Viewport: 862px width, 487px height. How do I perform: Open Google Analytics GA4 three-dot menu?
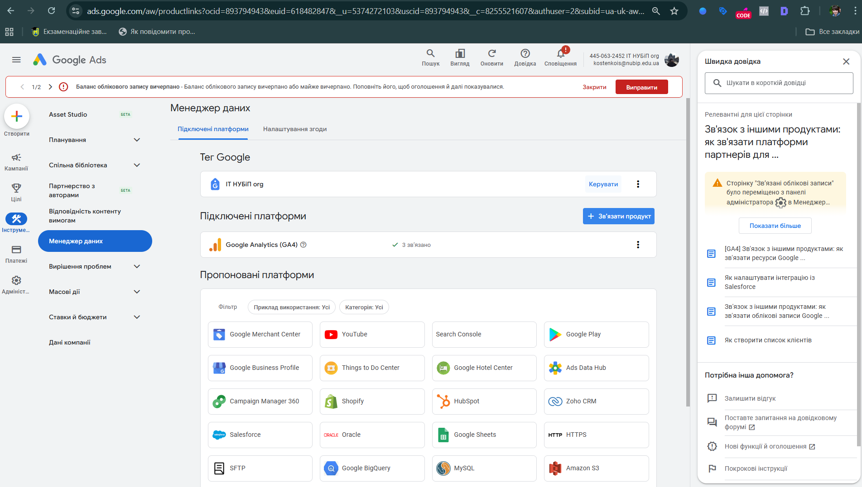click(x=638, y=245)
